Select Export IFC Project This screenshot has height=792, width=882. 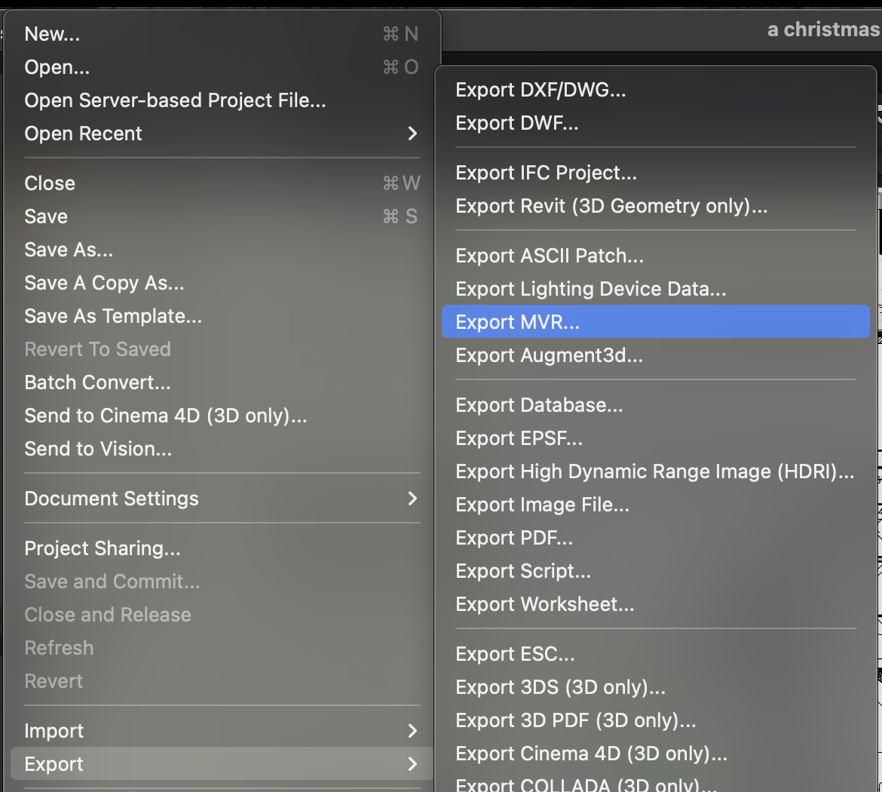coord(546,173)
